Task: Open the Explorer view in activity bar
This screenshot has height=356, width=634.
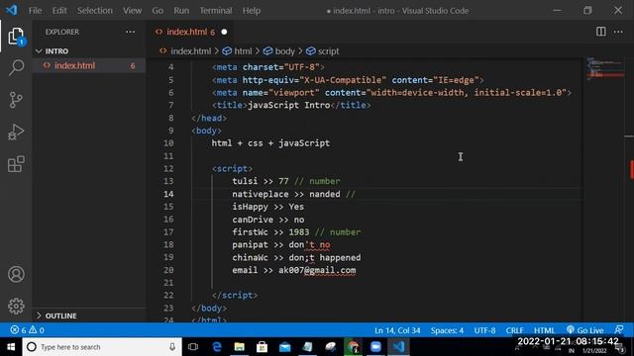Action: tap(16, 37)
